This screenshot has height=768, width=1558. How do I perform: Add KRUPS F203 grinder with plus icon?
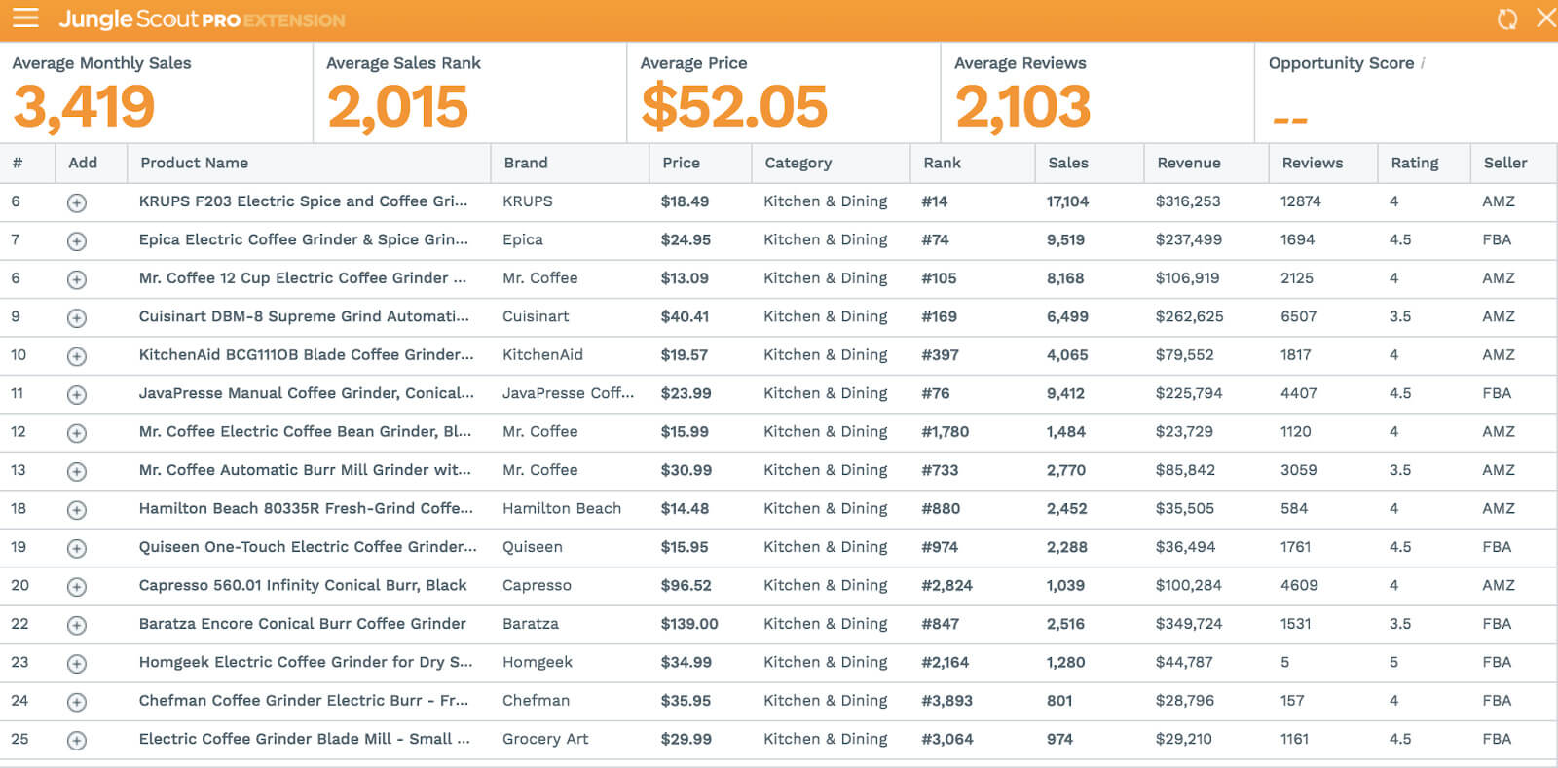77,202
